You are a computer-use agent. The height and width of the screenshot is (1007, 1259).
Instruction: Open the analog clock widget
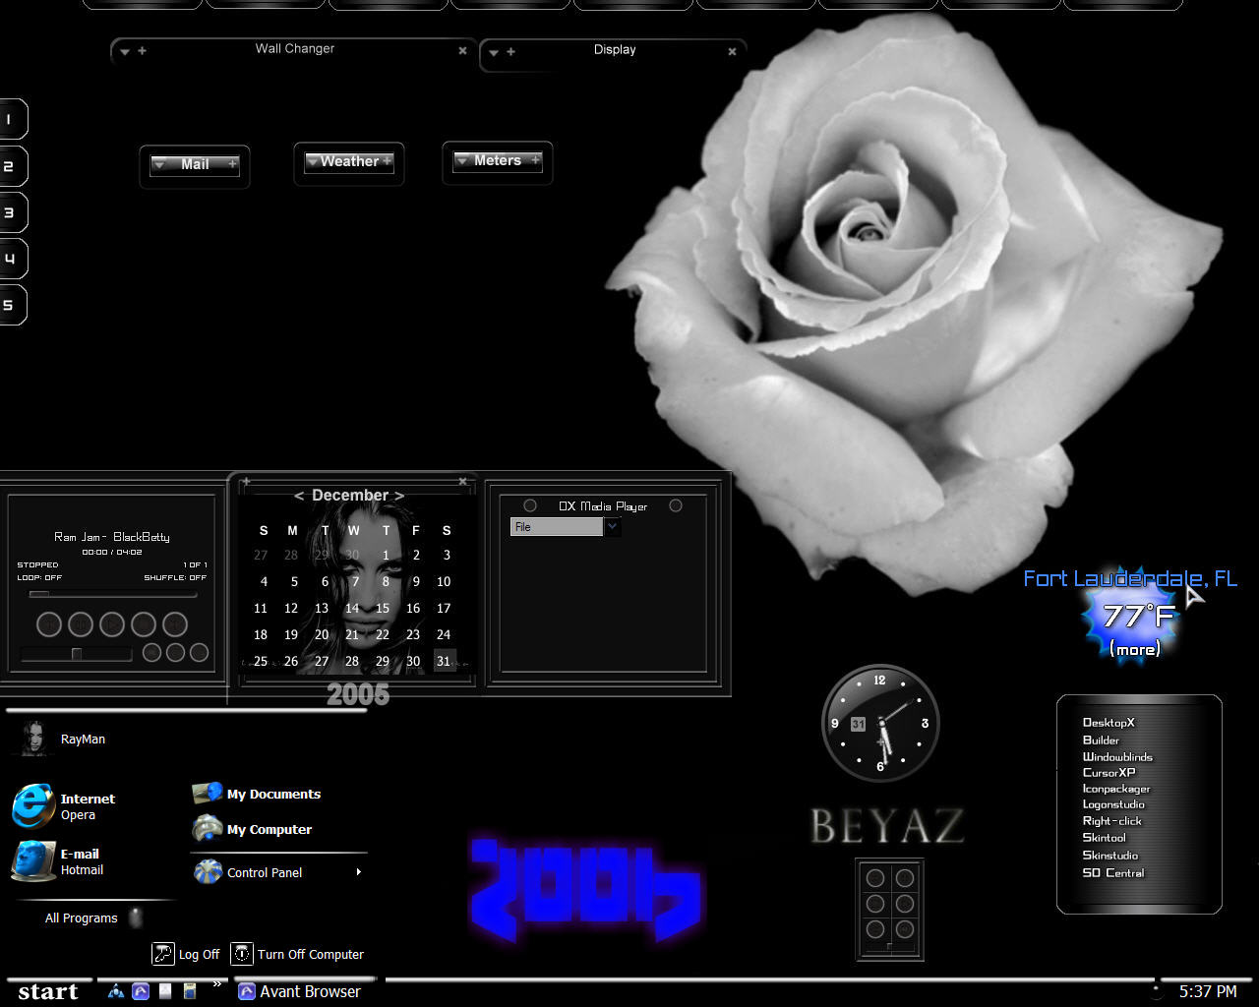880,723
